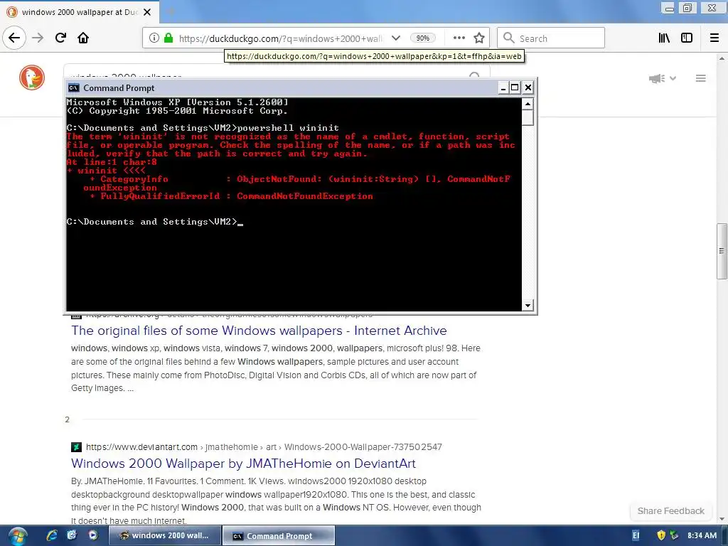Focus the Firefox Search box
Viewport: 728px width, 546px height.
(551, 38)
